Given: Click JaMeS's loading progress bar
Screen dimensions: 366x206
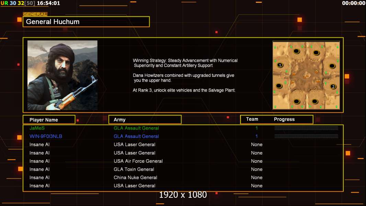Looking at the screenshot, I should click(306, 128).
